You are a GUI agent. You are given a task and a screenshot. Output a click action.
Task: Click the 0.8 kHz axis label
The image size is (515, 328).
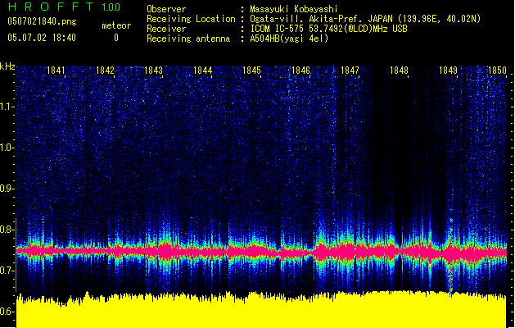tap(7, 230)
